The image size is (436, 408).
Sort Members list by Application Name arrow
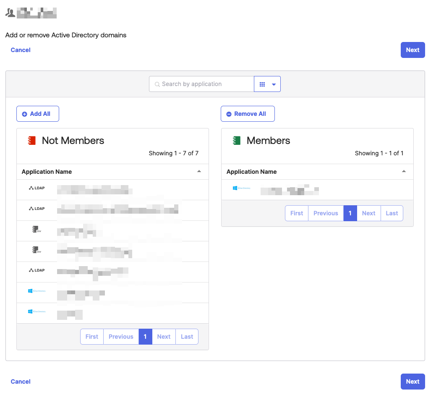point(404,171)
